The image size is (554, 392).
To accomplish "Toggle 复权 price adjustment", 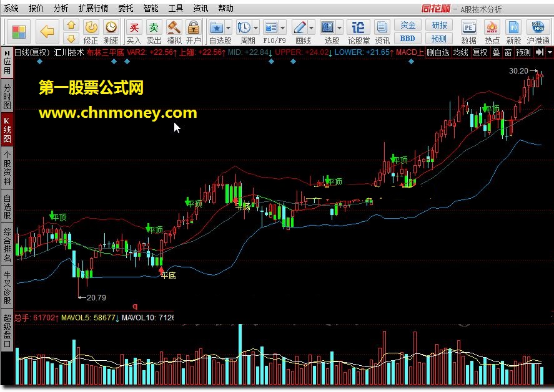I will click(480, 52).
